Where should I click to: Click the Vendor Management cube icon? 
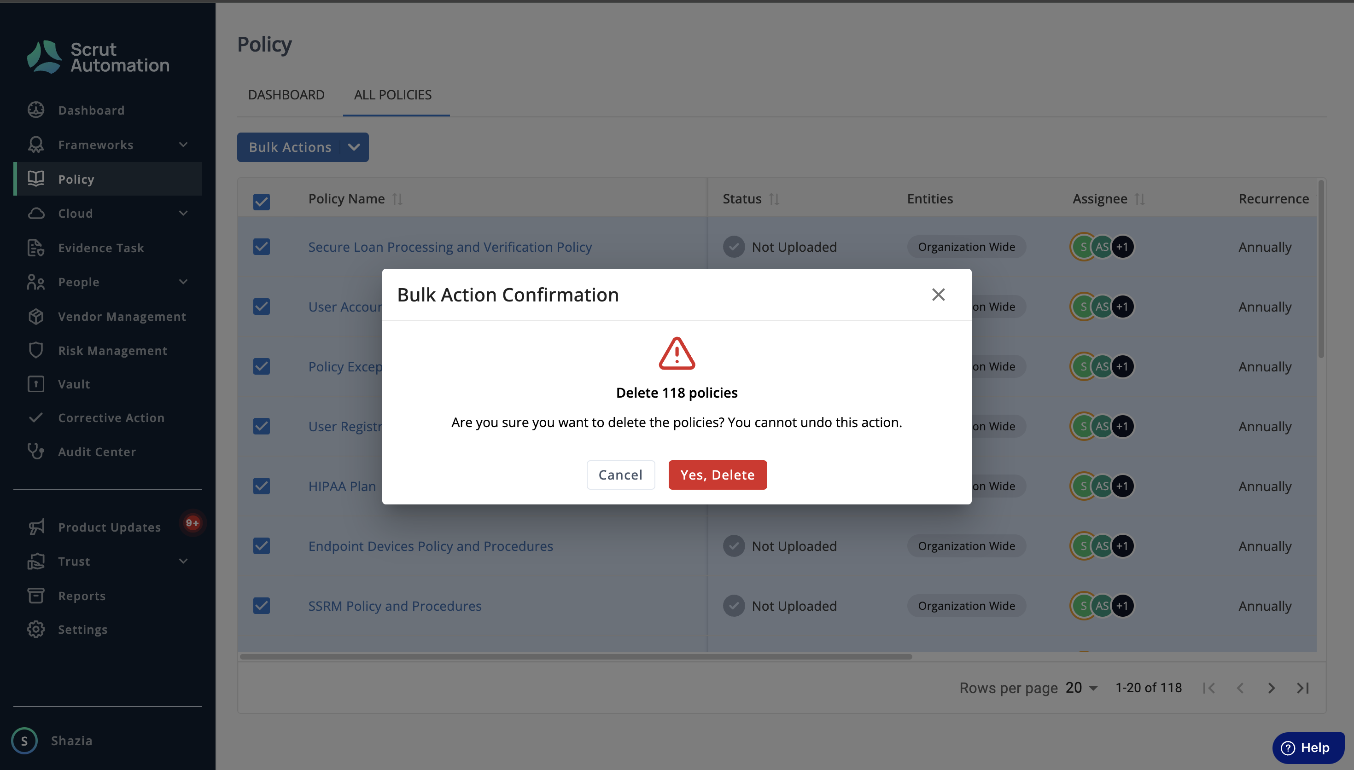pos(36,316)
